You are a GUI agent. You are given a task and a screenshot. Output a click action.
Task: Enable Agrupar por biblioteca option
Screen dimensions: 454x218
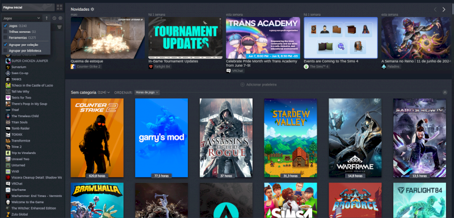(x=5, y=50)
